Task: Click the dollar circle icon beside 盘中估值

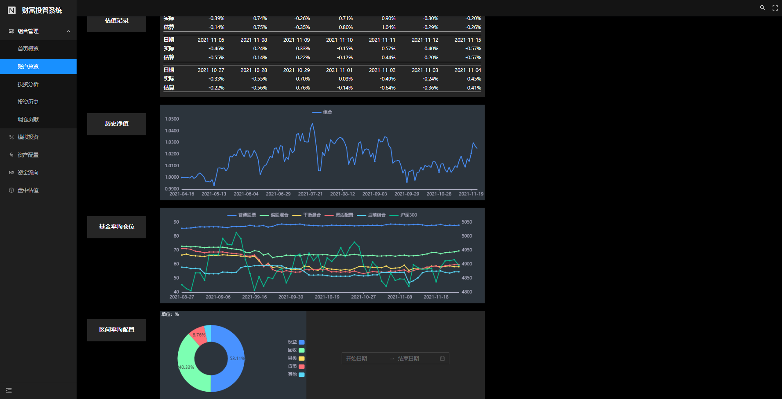Action: [x=11, y=190]
